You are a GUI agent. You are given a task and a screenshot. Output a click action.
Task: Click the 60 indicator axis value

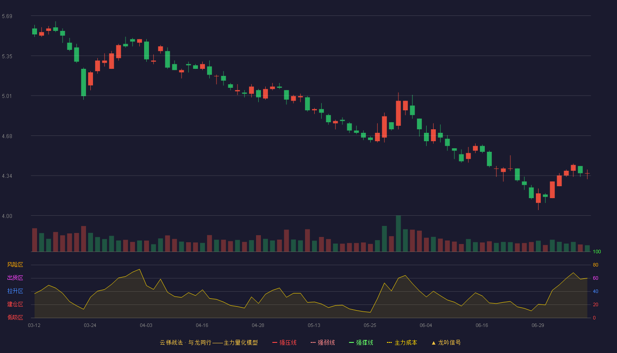pos(595,278)
